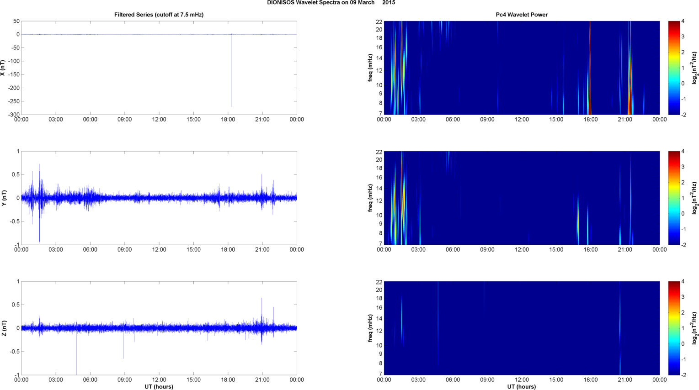
Task: Click the cyan streak near 20:30 in bottom spectrogram
Action: 620,329
